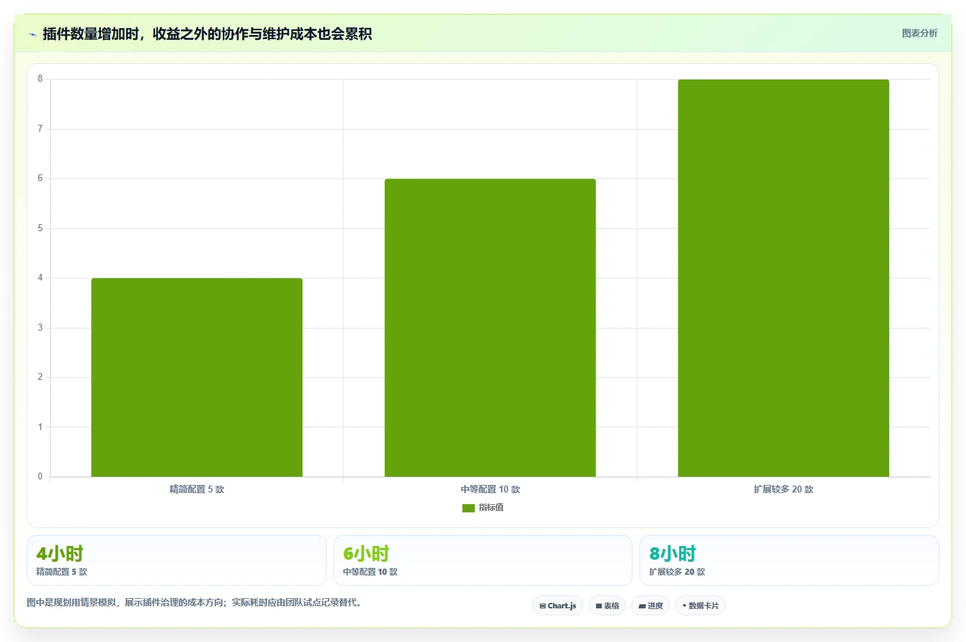Click the chart title about 插件数量增加时
The image size is (966, 642).
click(x=207, y=34)
